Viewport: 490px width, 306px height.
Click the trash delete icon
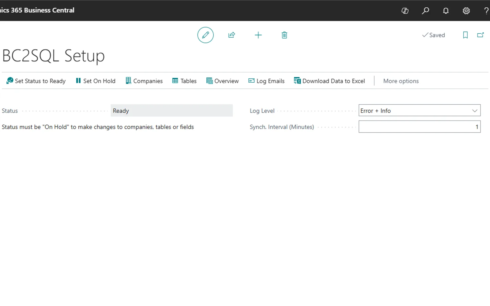click(284, 35)
